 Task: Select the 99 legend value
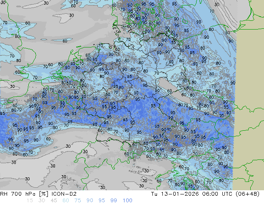pos(114,200)
